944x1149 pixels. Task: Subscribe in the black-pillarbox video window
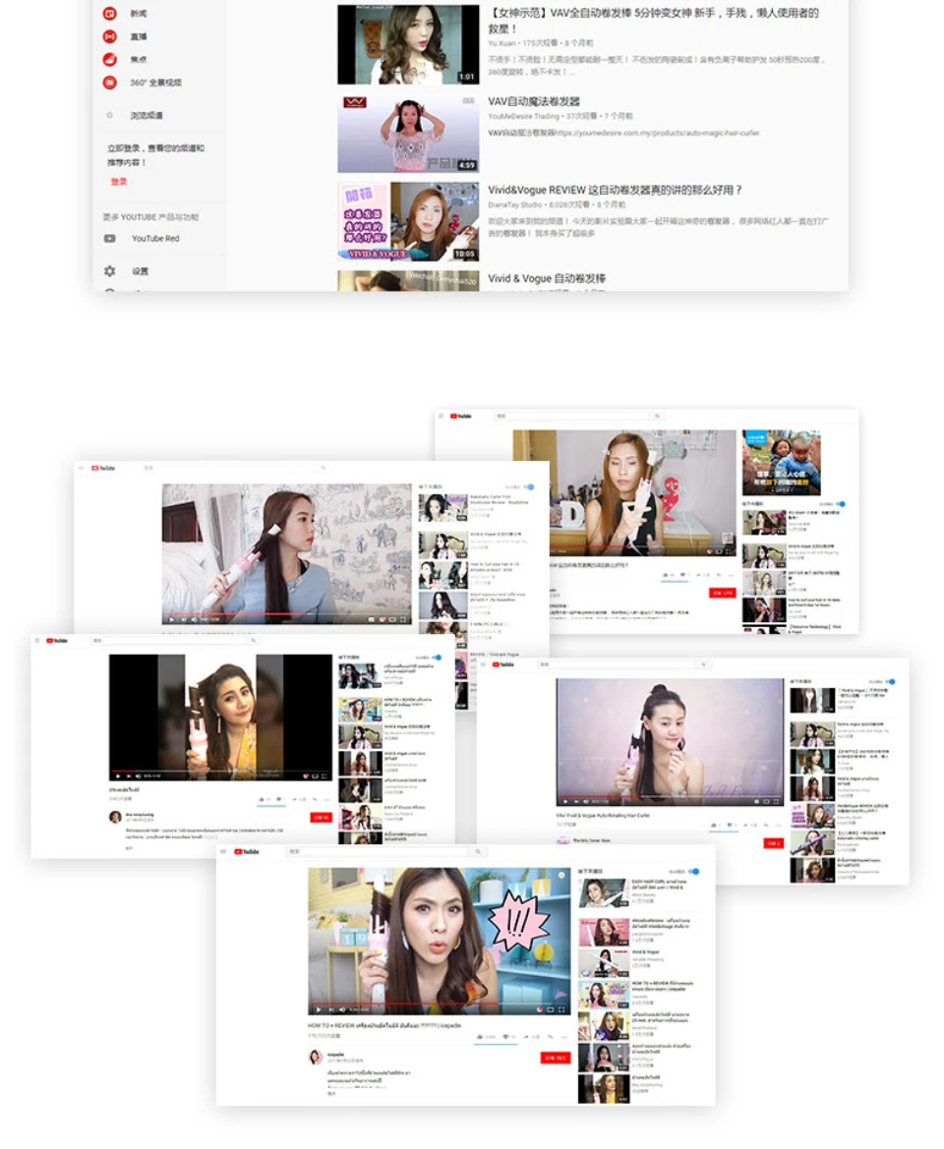pyautogui.click(x=320, y=817)
